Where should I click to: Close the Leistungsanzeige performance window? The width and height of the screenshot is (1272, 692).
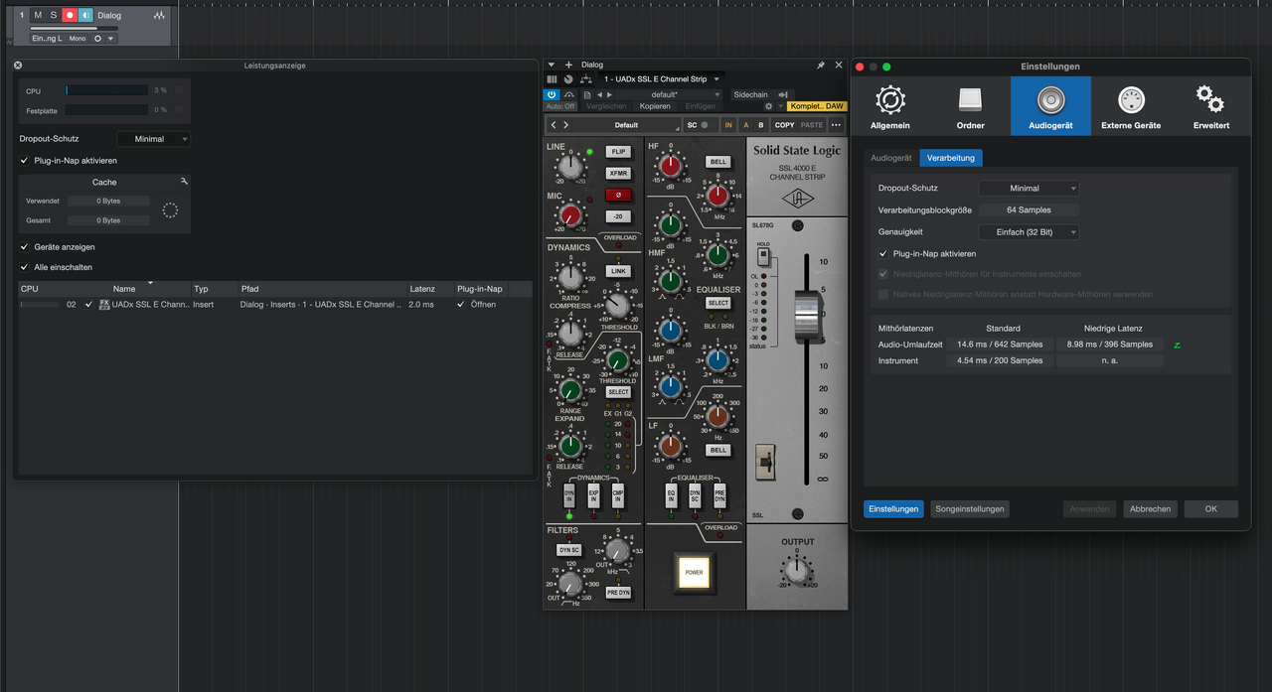pos(18,66)
